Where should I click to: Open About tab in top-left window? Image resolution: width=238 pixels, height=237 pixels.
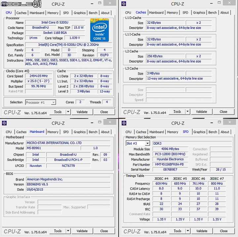105,13
